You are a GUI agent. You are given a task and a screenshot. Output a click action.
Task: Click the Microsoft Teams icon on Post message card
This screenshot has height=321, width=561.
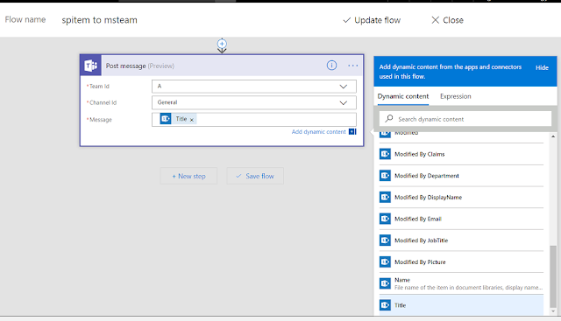pos(91,66)
